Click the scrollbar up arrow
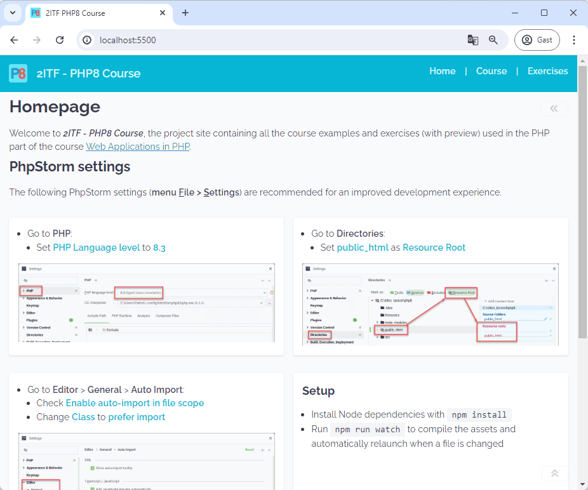 click(x=582, y=60)
